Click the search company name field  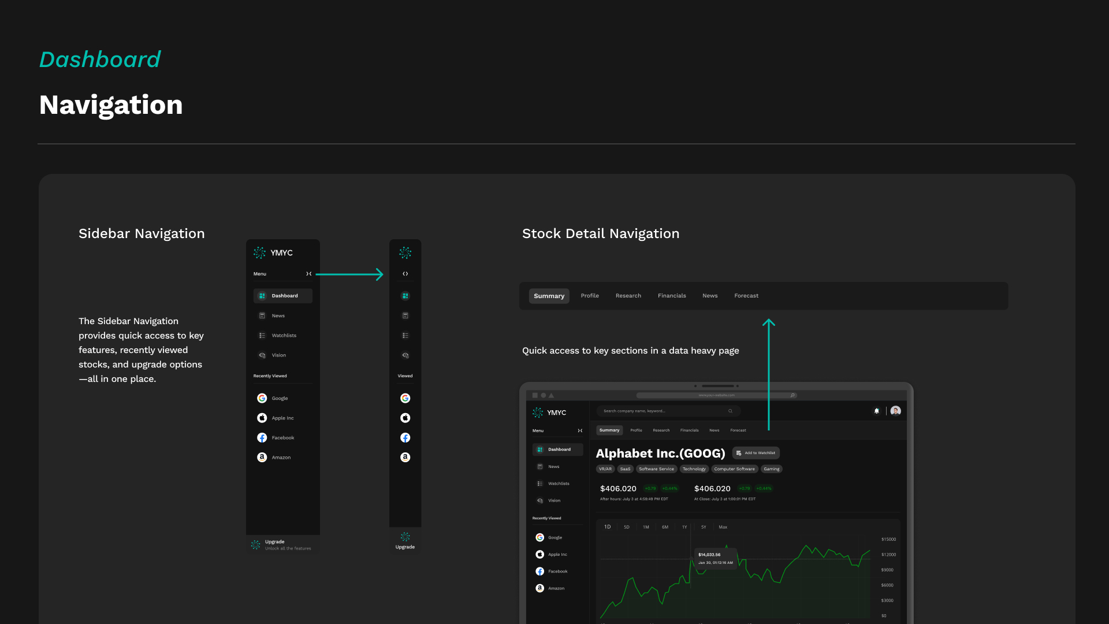[x=664, y=411]
